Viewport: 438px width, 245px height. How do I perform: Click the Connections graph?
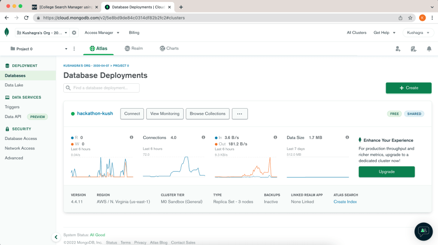174,167
